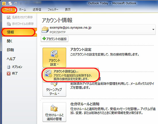The height and width of the screenshot is (124, 158).
Task: Click the send/receive quick access icon
Action: [x=10, y=4]
